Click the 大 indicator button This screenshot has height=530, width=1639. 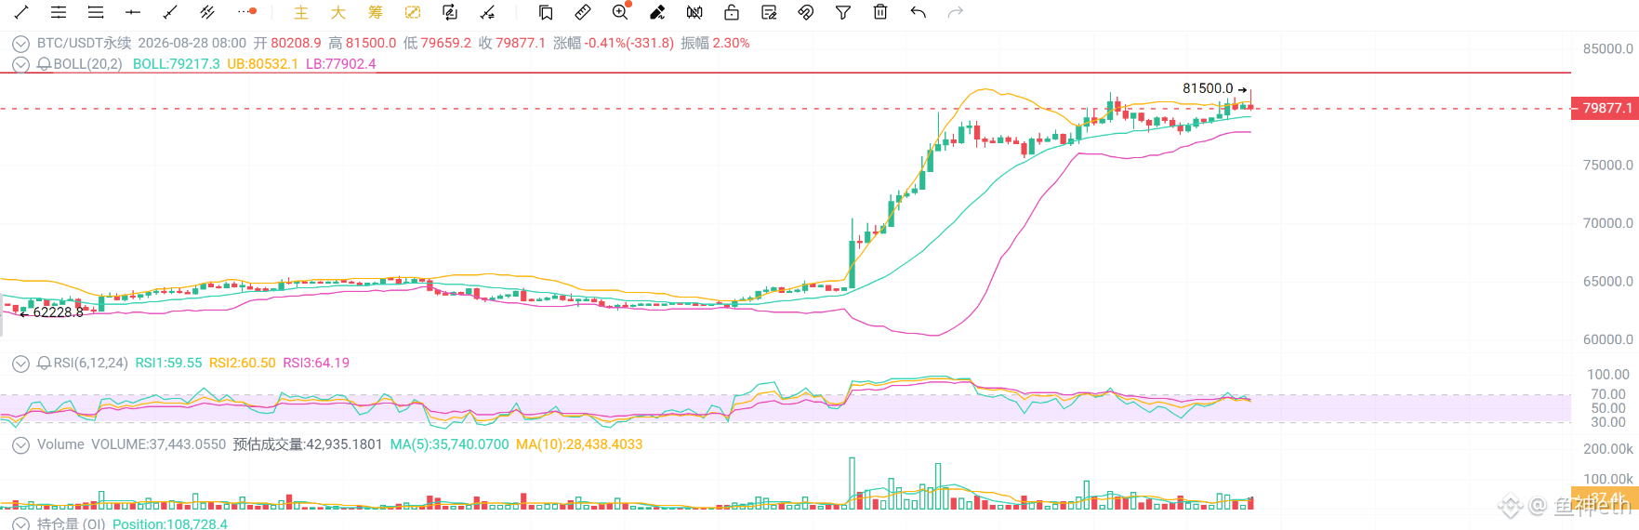(337, 12)
